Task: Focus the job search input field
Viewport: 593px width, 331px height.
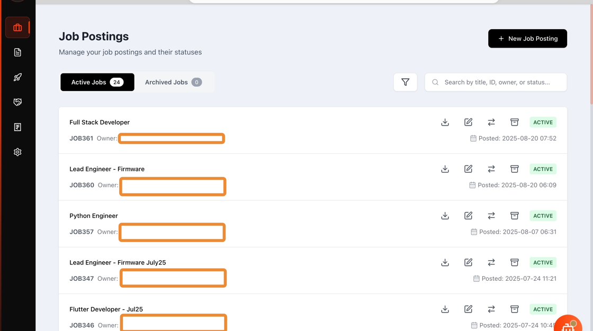Action: coord(500,82)
